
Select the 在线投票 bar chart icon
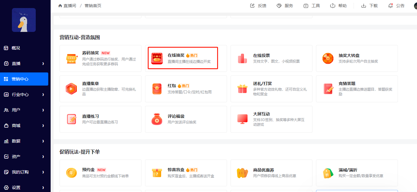point(242,58)
